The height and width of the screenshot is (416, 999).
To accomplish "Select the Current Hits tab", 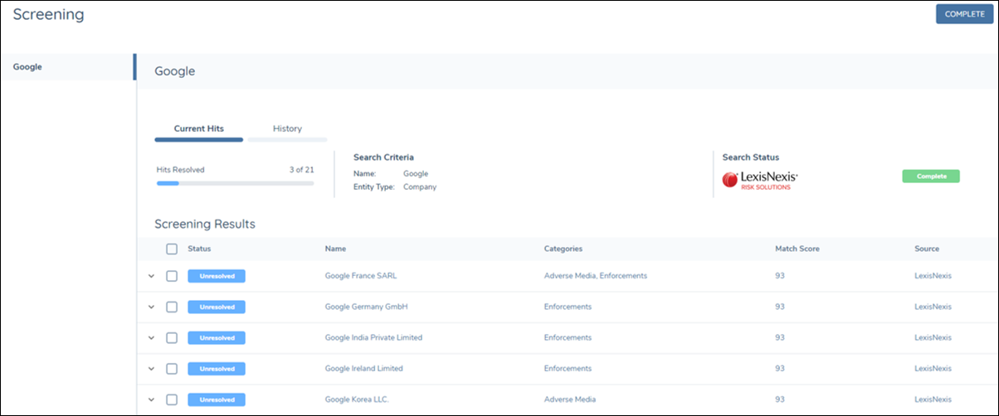I will click(198, 129).
